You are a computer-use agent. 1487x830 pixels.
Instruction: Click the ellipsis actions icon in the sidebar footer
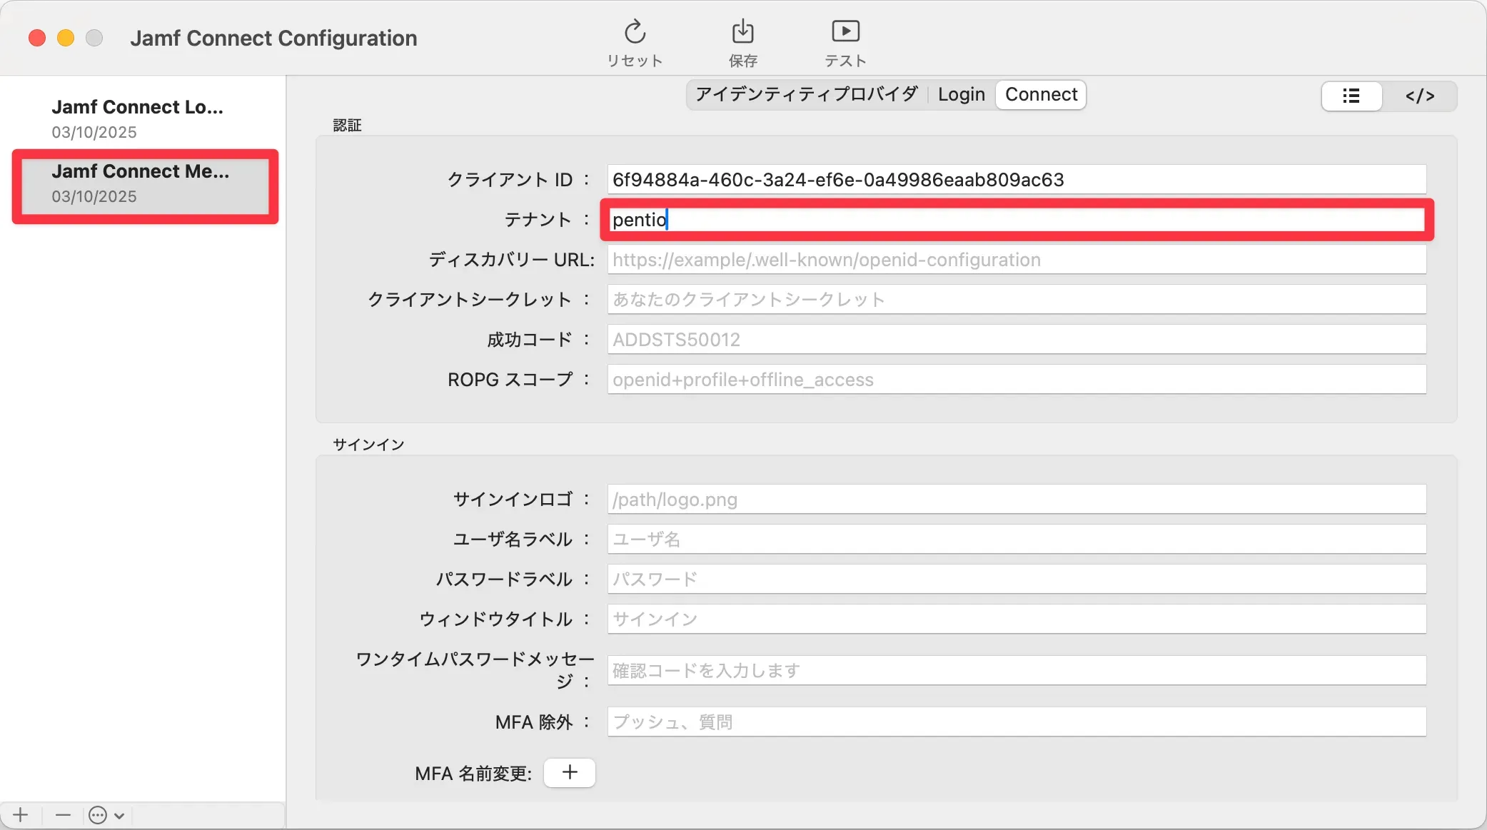pos(98,814)
